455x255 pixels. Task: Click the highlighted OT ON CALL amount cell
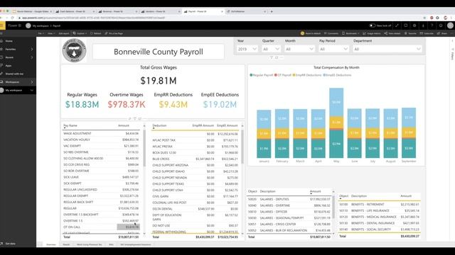[128, 227]
